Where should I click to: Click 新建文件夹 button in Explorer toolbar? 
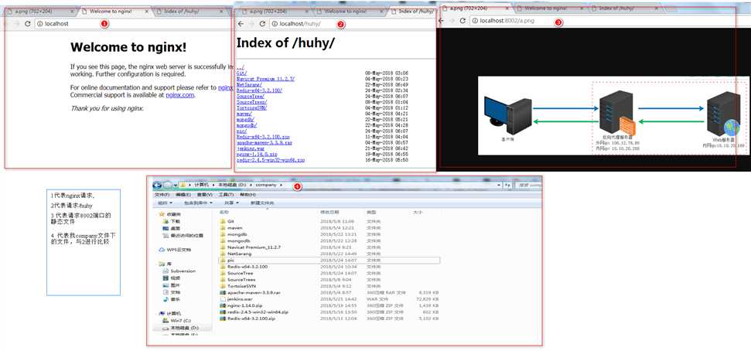click(x=261, y=203)
